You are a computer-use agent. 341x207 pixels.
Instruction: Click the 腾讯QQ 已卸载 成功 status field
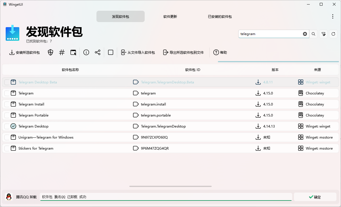pyautogui.click(x=166, y=197)
